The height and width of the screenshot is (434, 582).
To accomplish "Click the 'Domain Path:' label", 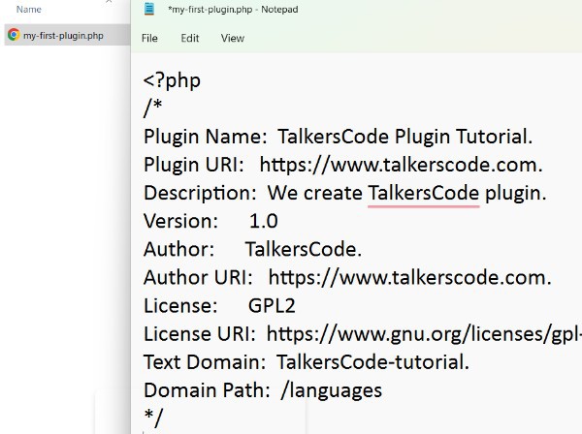I will (207, 390).
